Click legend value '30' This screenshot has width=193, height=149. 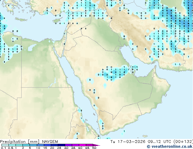point(66,148)
